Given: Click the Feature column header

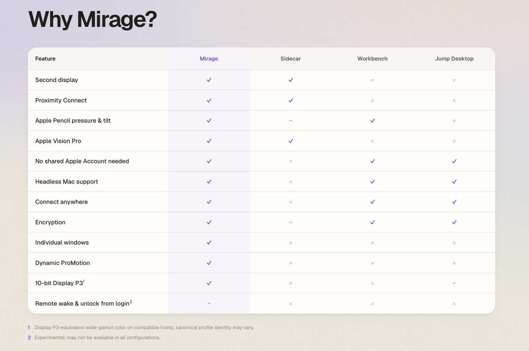Looking at the screenshot, I should tap(45, 59).
